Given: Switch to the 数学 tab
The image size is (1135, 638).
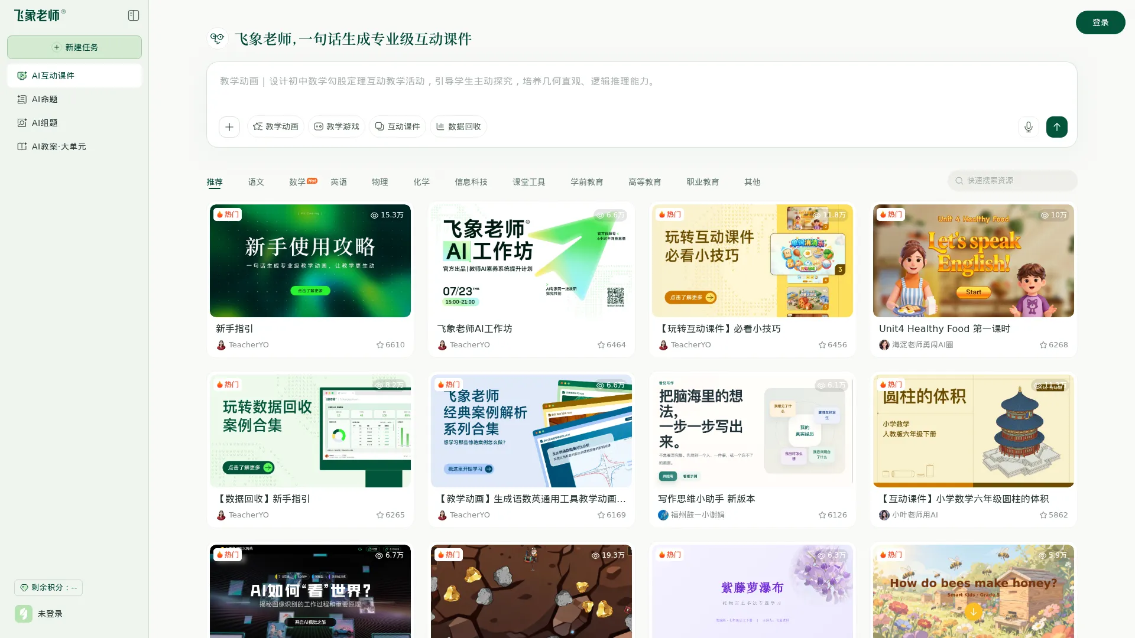Looking at the screenshot, I should click(297, 182).
